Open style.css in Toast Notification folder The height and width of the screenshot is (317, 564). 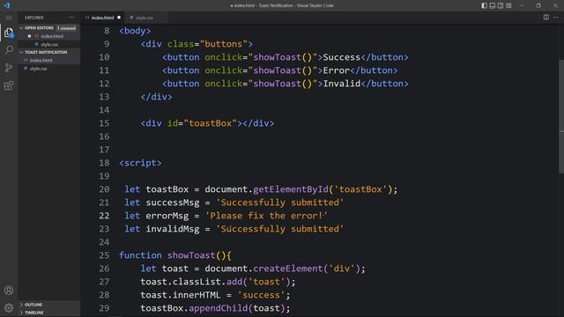click(x=39, y=69)
